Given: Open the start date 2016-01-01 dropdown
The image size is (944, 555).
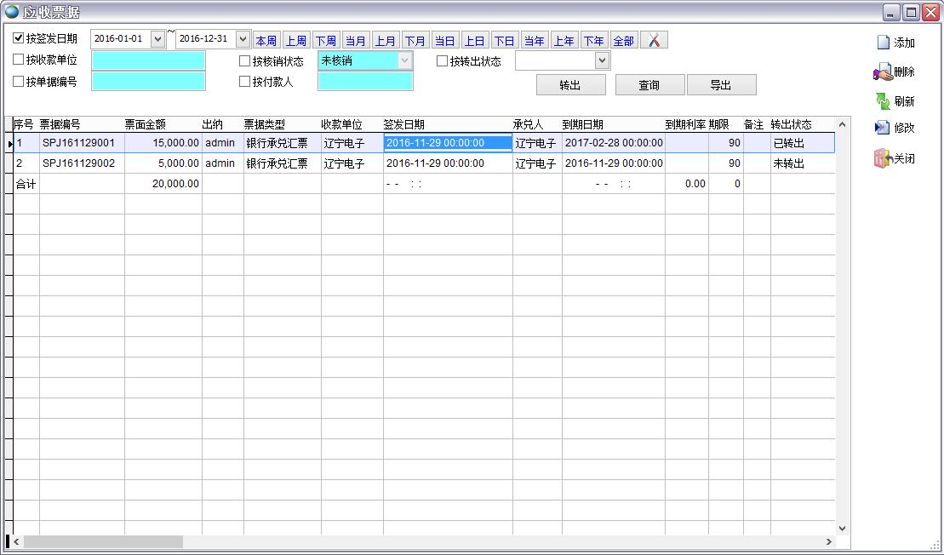Looking at the screenshot, I should (157, 39).
